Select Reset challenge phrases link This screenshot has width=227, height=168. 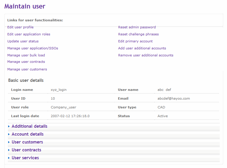point(138,34)
